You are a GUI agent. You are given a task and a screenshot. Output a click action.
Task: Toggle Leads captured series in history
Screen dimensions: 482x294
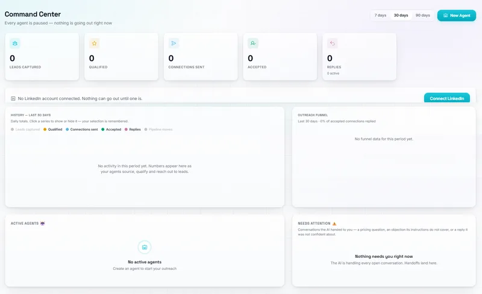[25, 130]
